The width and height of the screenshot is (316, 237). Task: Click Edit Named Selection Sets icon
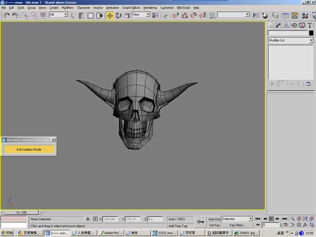pyautogui.click(x=213, y=15)
